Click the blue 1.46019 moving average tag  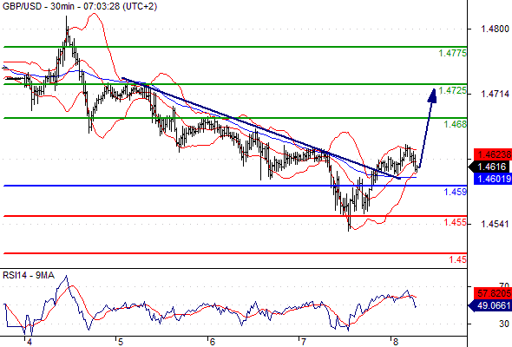click(493, 179)
